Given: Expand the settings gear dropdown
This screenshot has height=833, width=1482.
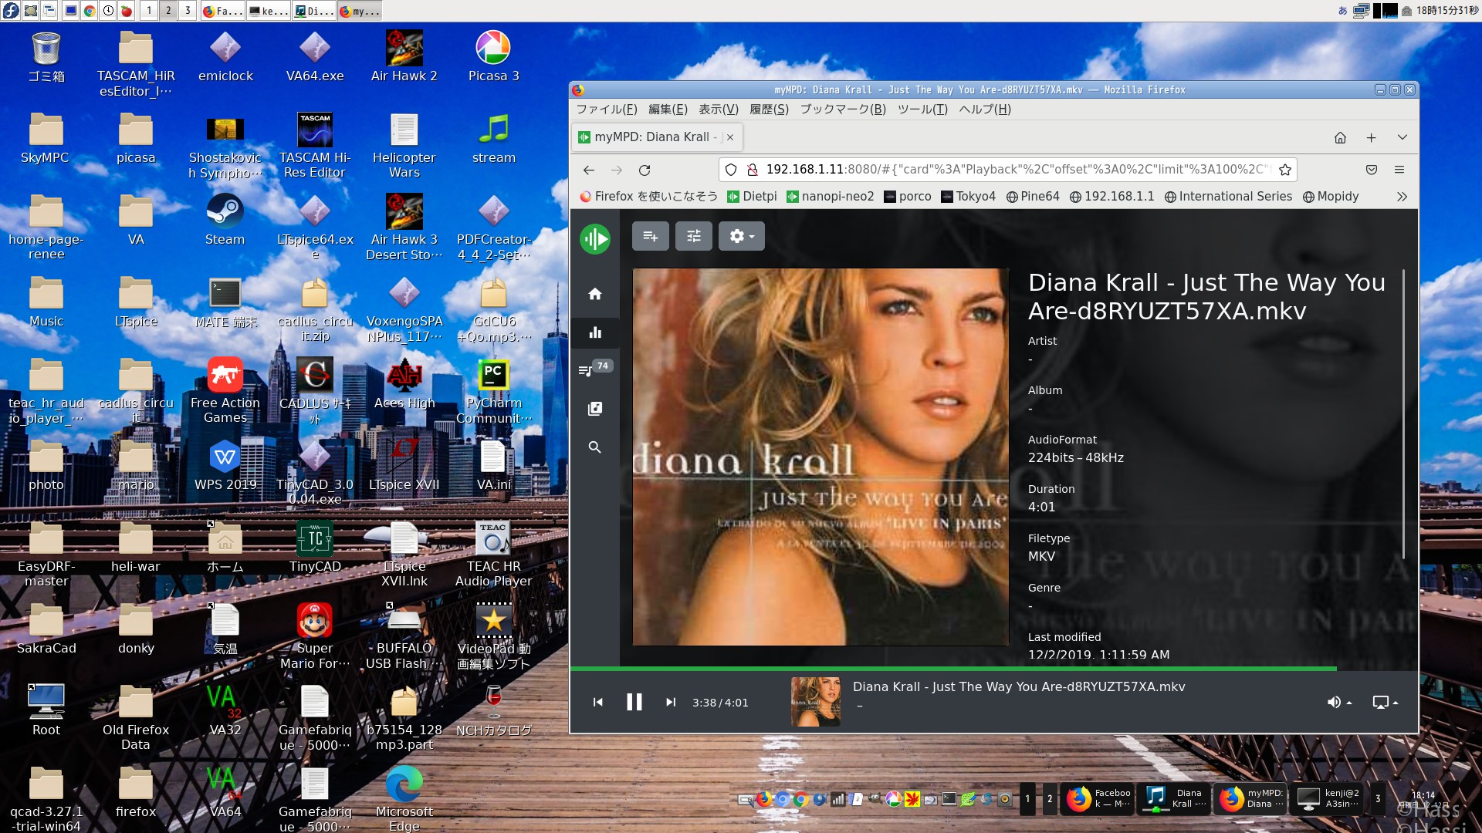Looking at the screenshot, I should (741, 236).
